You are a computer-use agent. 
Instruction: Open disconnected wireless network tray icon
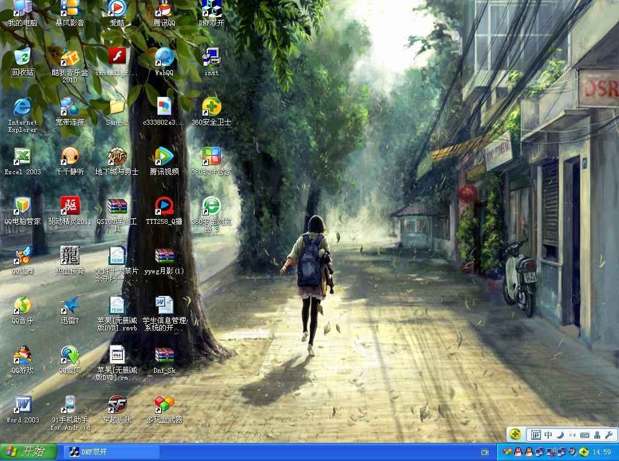coord(551,452)
